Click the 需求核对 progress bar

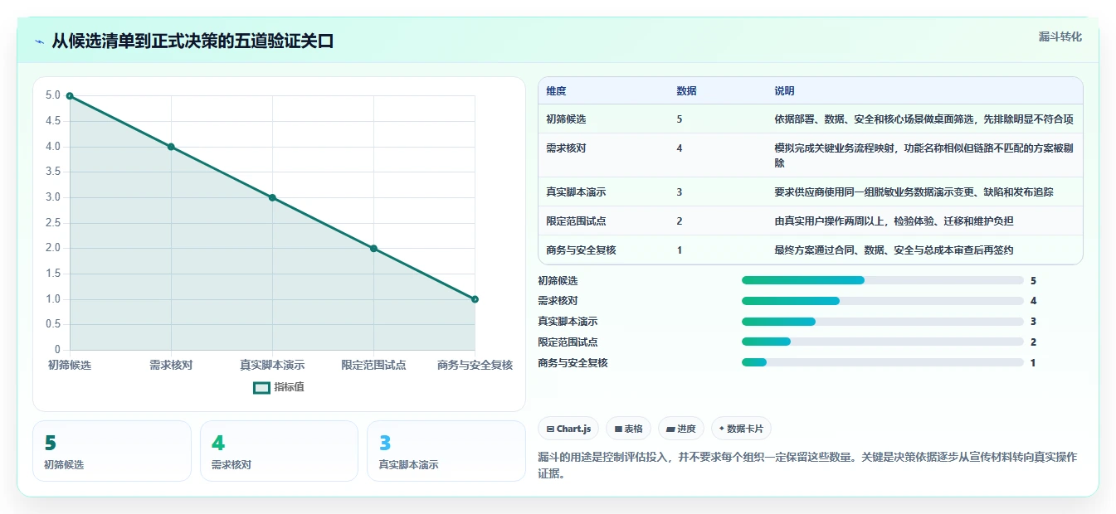[883, 301]
